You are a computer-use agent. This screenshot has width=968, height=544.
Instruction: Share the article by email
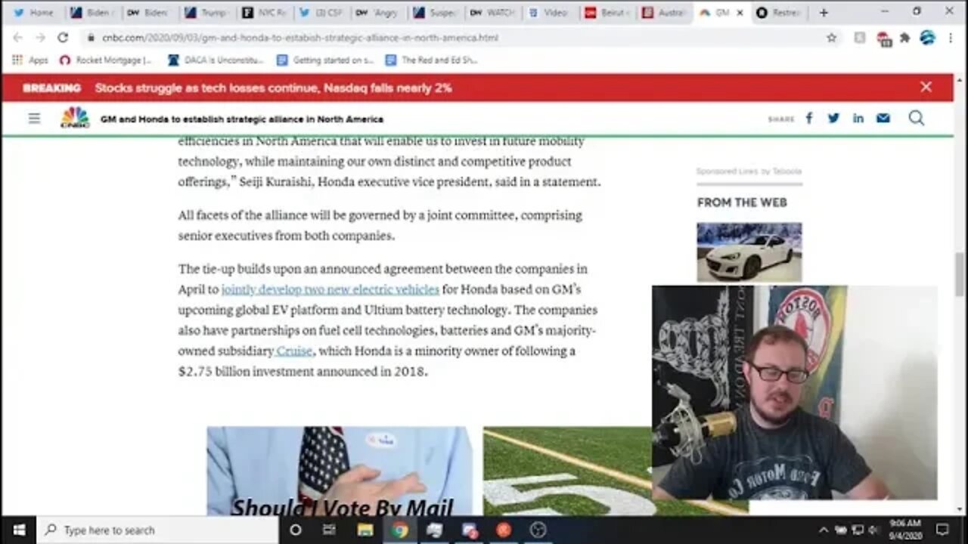pyautogui.click(x=883, y=118)
